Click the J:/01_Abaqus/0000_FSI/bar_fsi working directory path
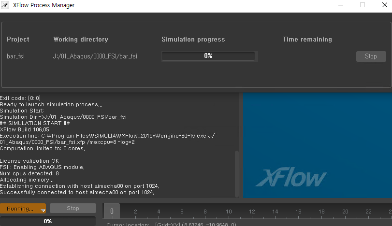 [95, 56]
